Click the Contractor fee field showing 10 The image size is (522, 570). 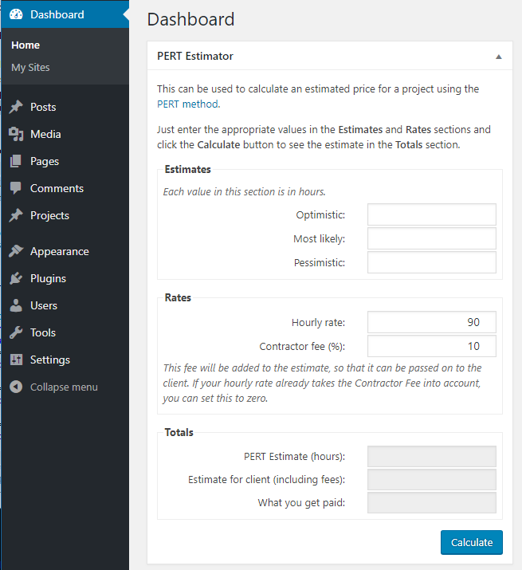click(432, 346)
